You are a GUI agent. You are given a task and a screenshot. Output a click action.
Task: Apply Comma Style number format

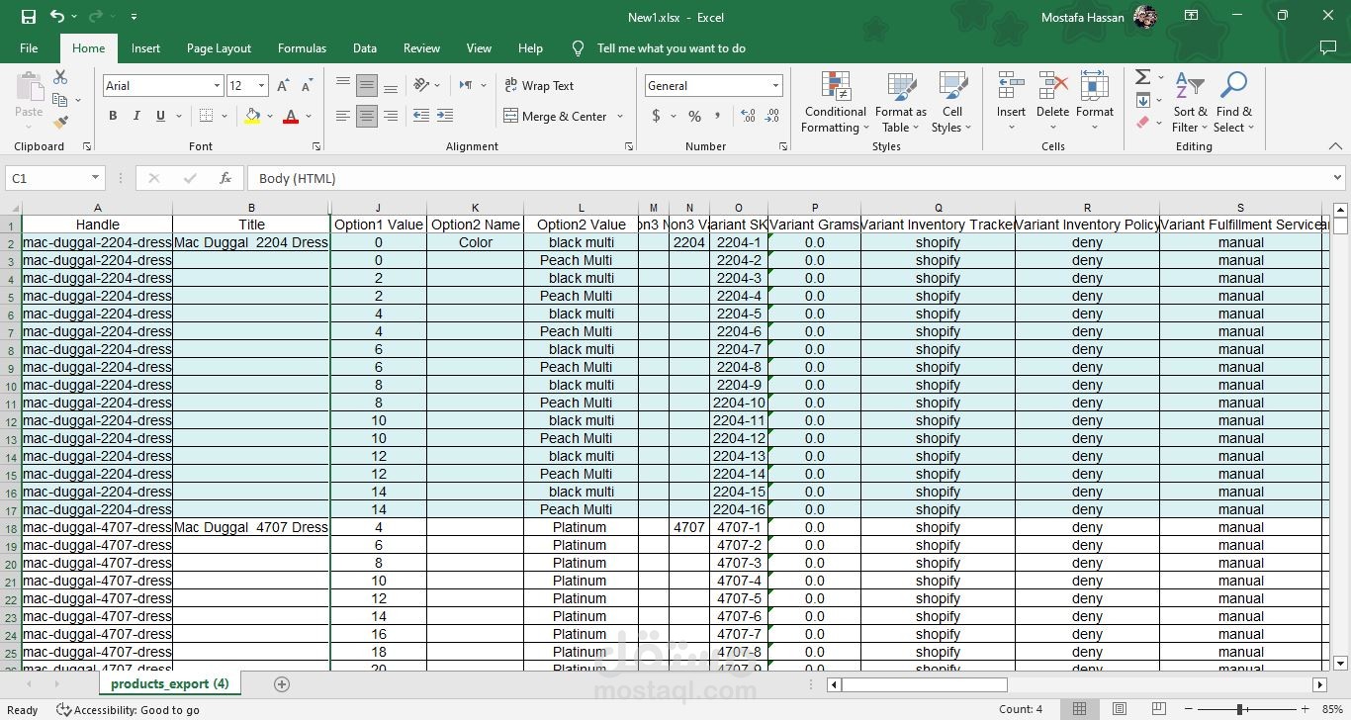[x=720, y=116]
